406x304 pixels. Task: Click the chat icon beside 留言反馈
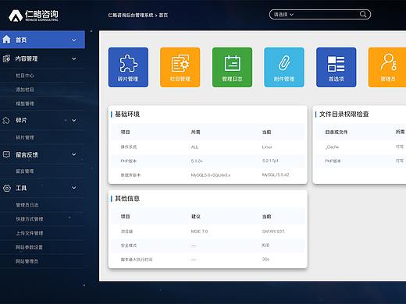pos(6,154)
